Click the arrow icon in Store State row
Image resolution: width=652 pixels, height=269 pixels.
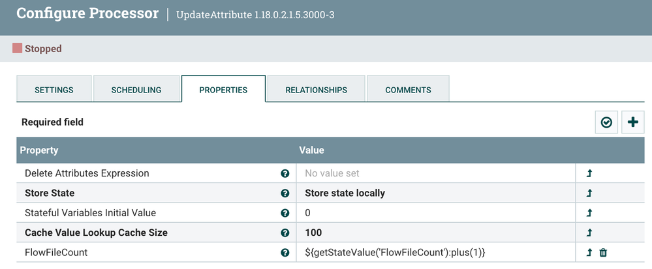click(589, 193)
